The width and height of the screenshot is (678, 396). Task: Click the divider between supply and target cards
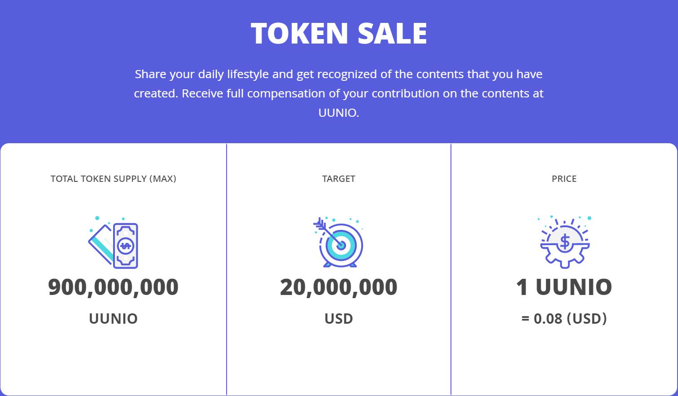227,269
